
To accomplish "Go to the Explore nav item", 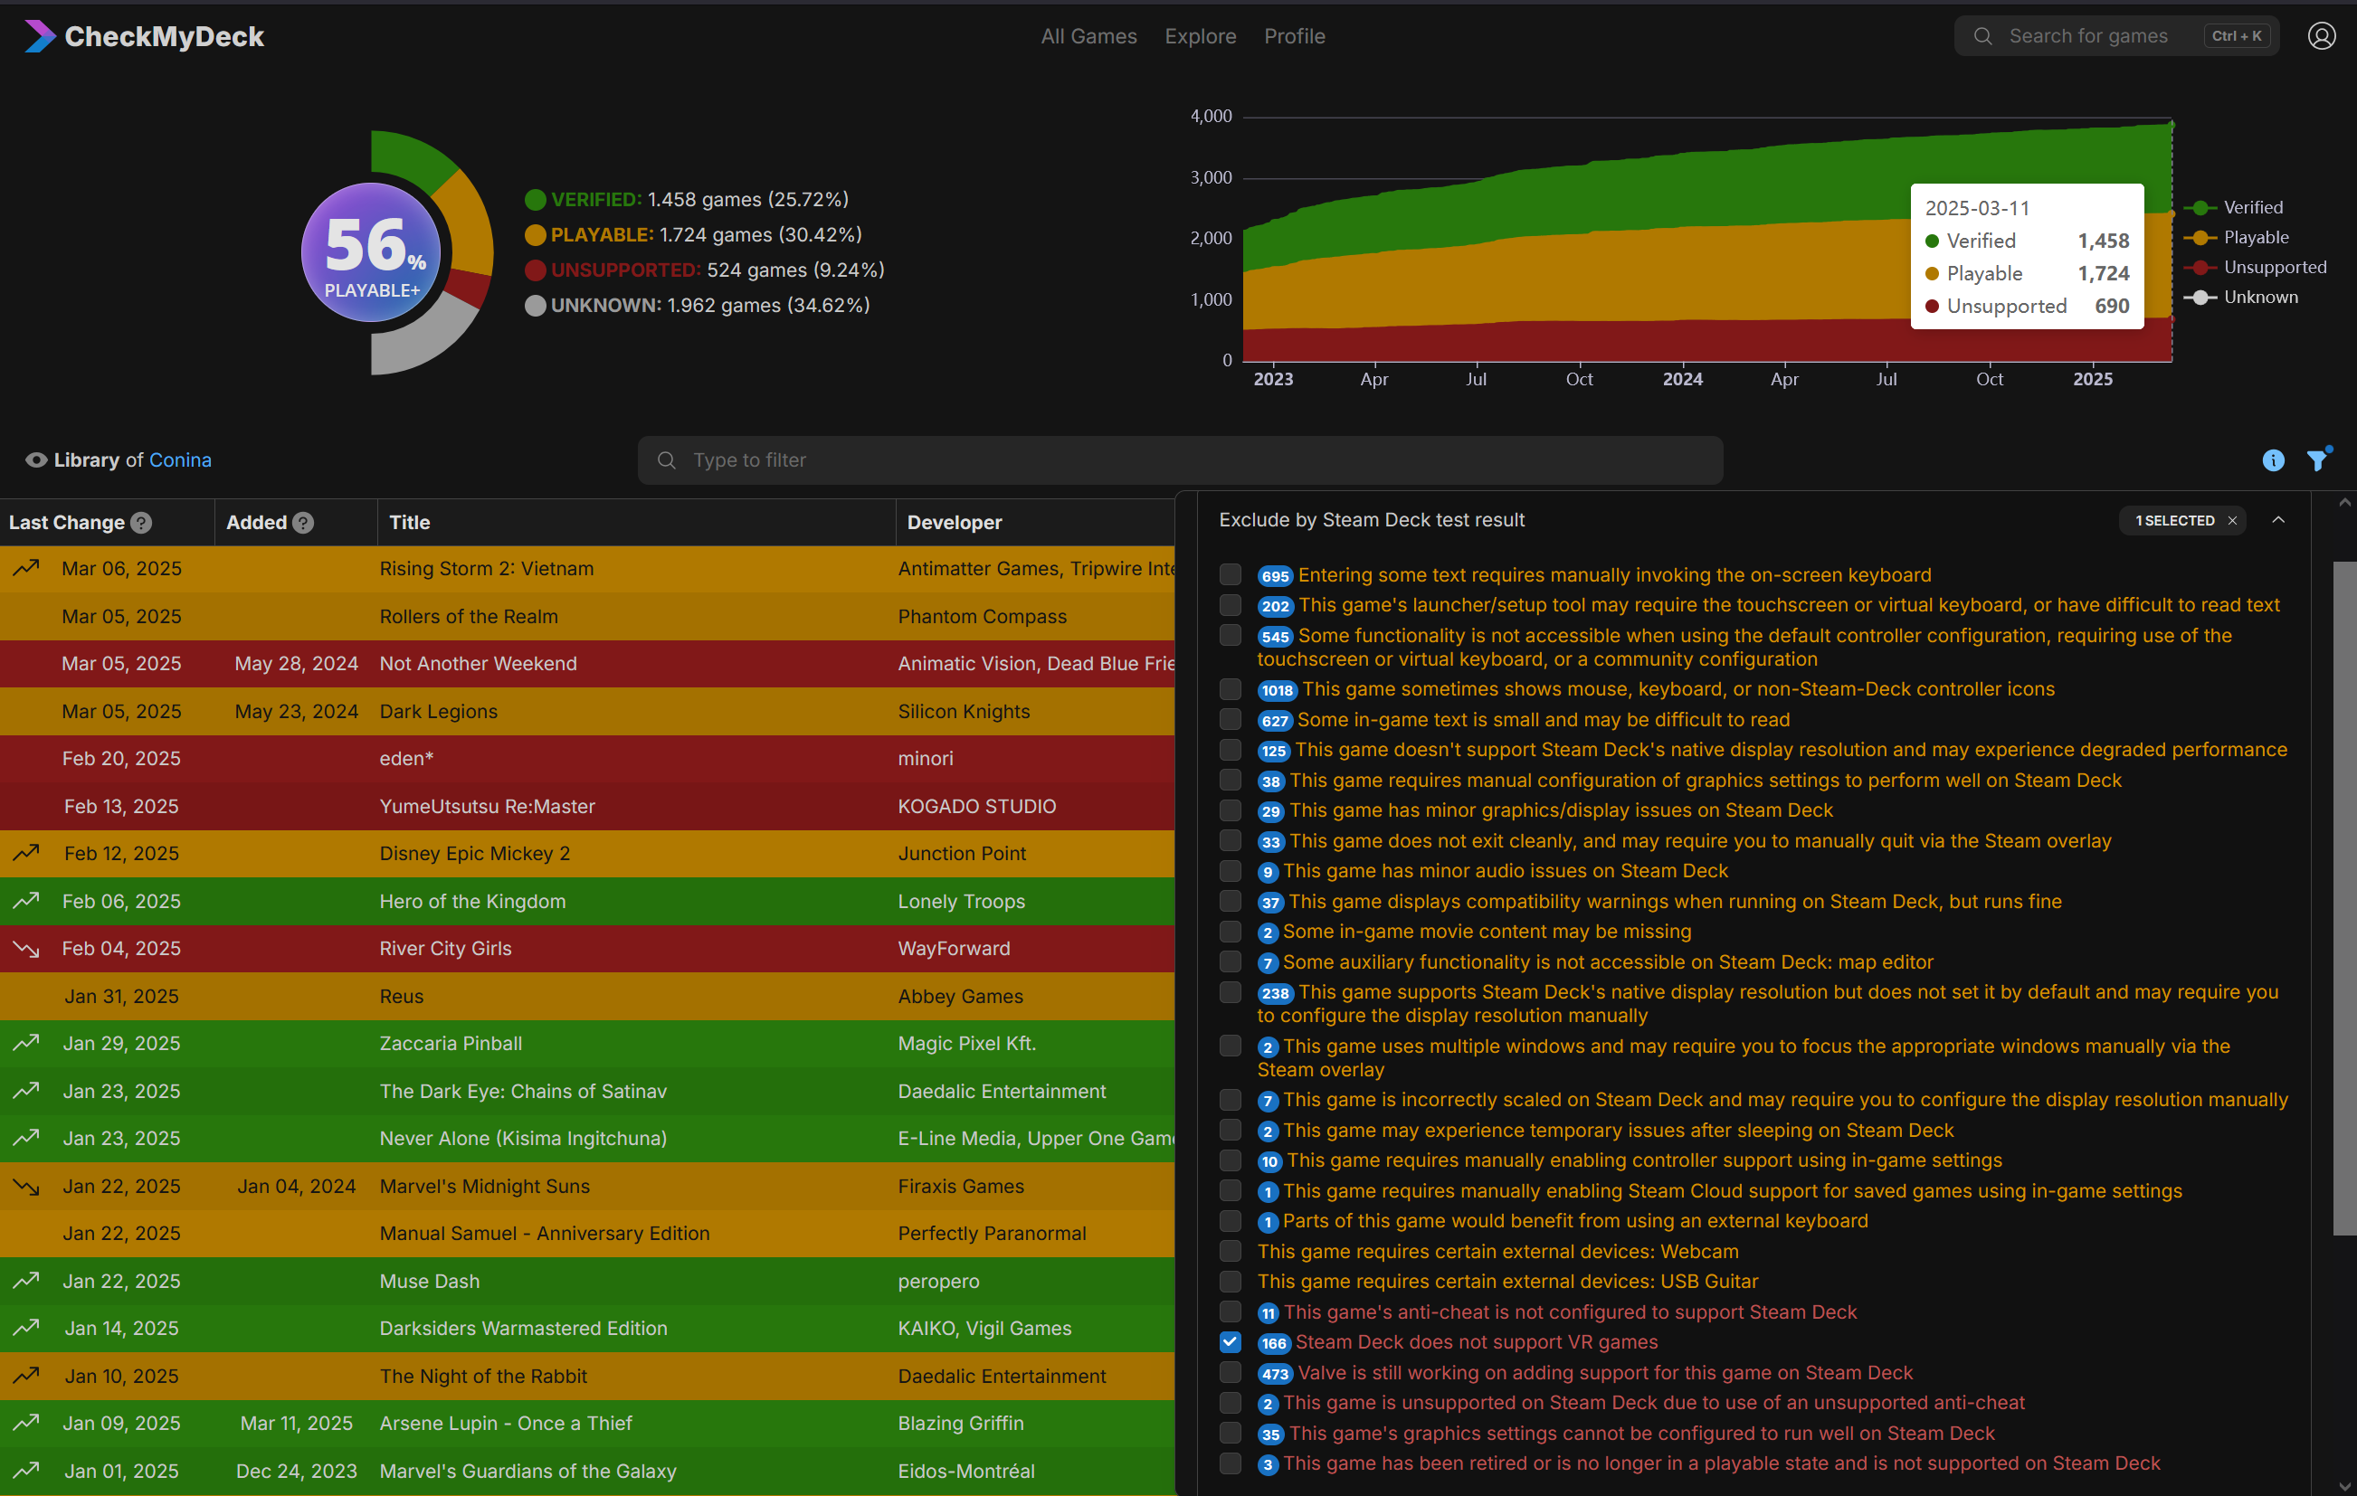I will 1200,36.
